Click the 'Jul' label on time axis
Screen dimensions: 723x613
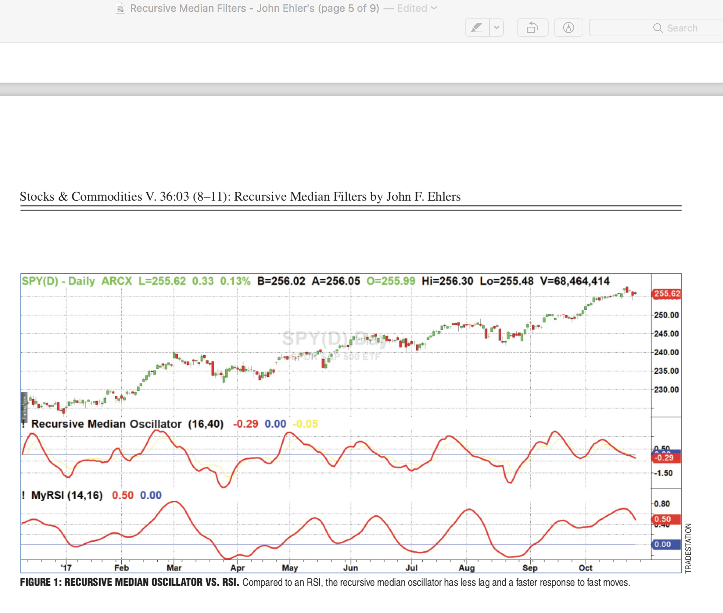(412, 568)
